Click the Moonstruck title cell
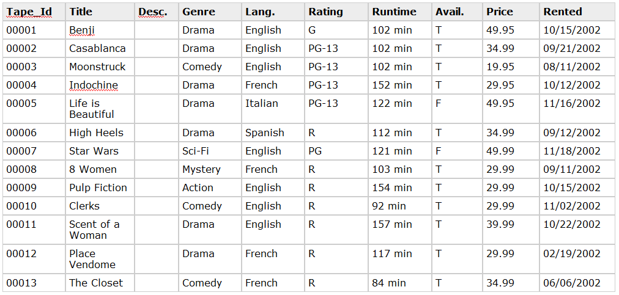Image resolution: width=619 pixels, height=295 pixels. 100,67
